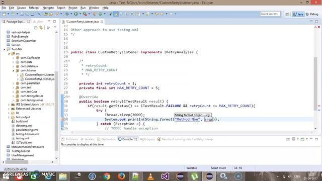Select the Package Explorer tab
Viewport: 322px width, 181px height.
[15, 22]
